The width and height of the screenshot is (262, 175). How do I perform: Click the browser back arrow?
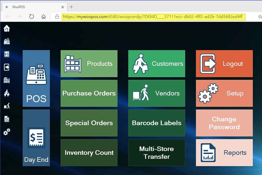(x=8, y=16)
